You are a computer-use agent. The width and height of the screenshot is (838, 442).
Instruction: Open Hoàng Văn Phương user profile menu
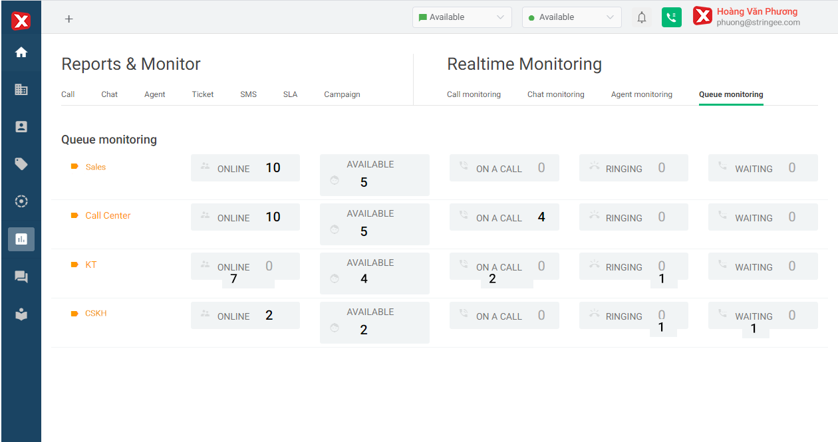click(757, 17)
